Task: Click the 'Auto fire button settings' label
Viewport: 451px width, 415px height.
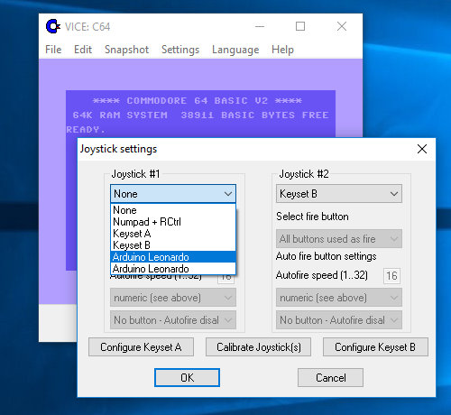Action: coord(327,256)
